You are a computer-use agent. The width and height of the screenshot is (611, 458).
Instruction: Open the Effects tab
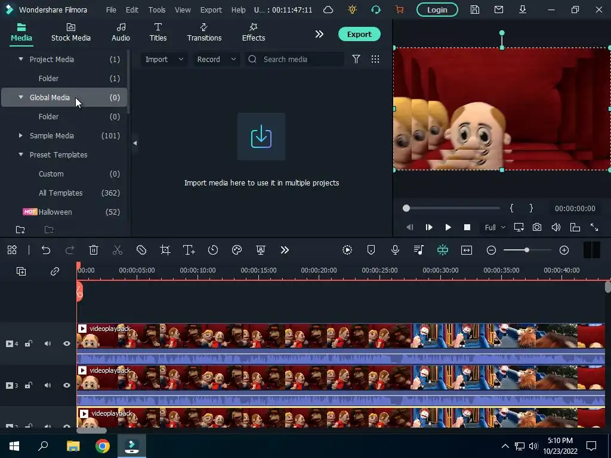point(253,33)
